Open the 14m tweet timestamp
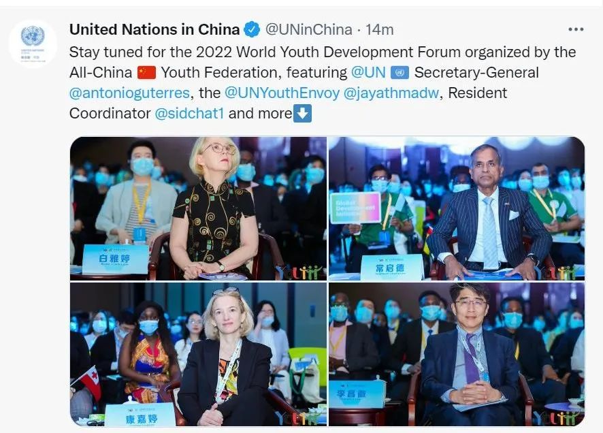The height and width of the screenshot is (433, 603). pos(379,29)
